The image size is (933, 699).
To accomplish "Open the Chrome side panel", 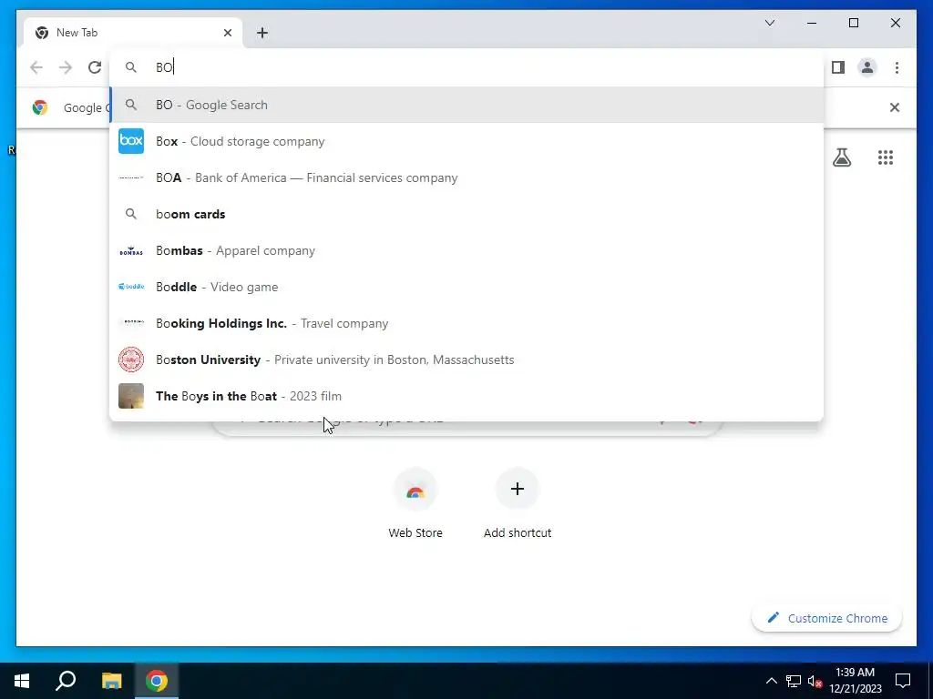I will tap(838, 67).
